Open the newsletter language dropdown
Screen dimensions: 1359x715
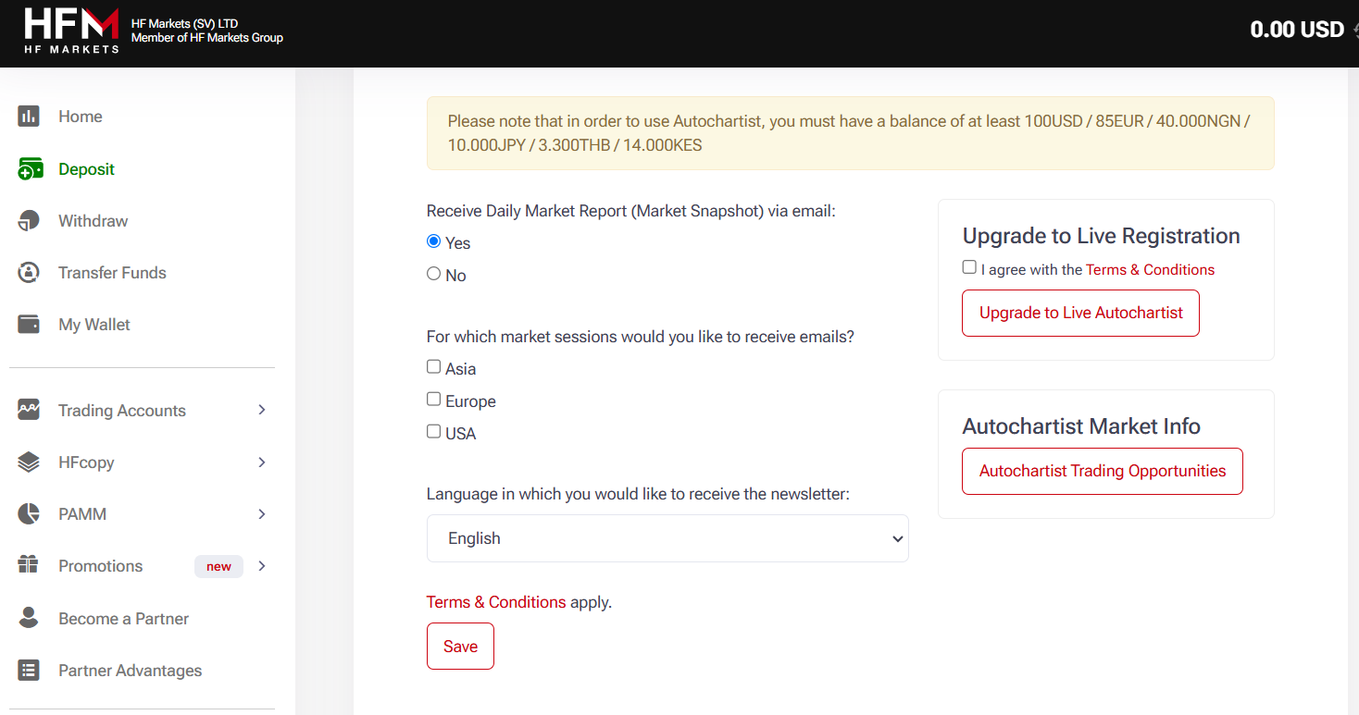coord(667,538)
